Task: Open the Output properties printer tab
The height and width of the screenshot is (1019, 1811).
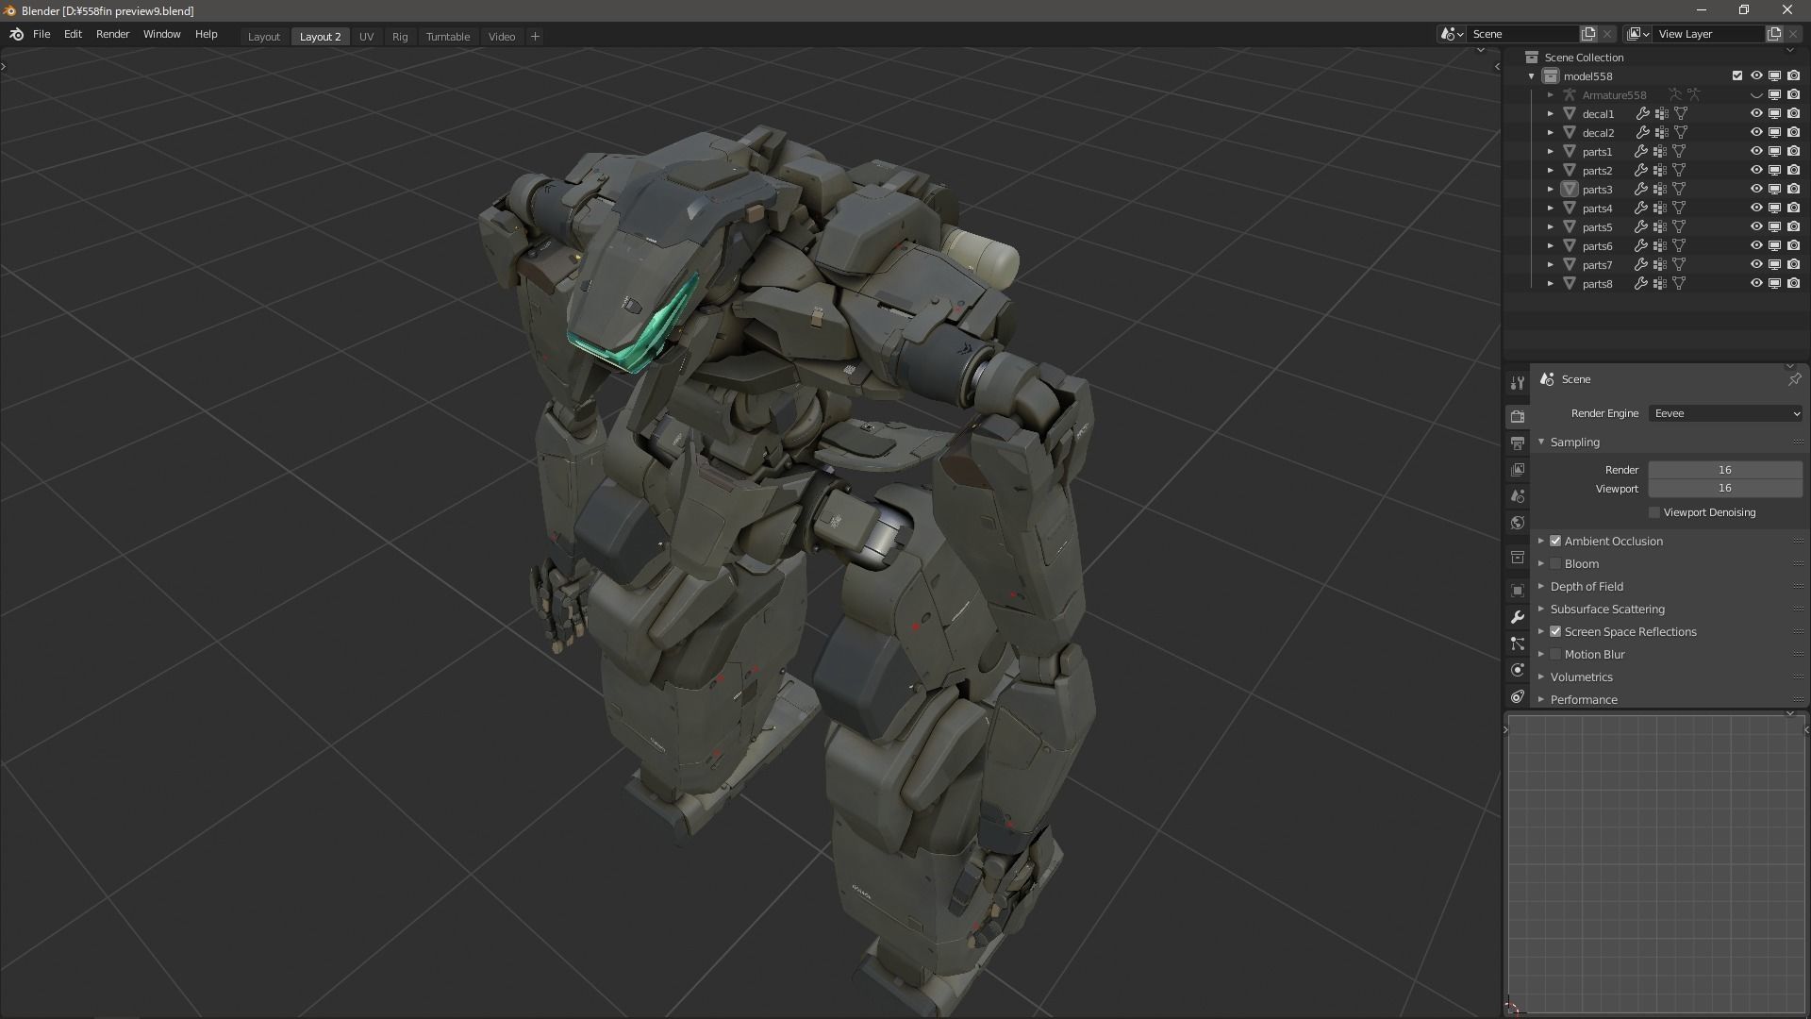Action: point(1517,443)
